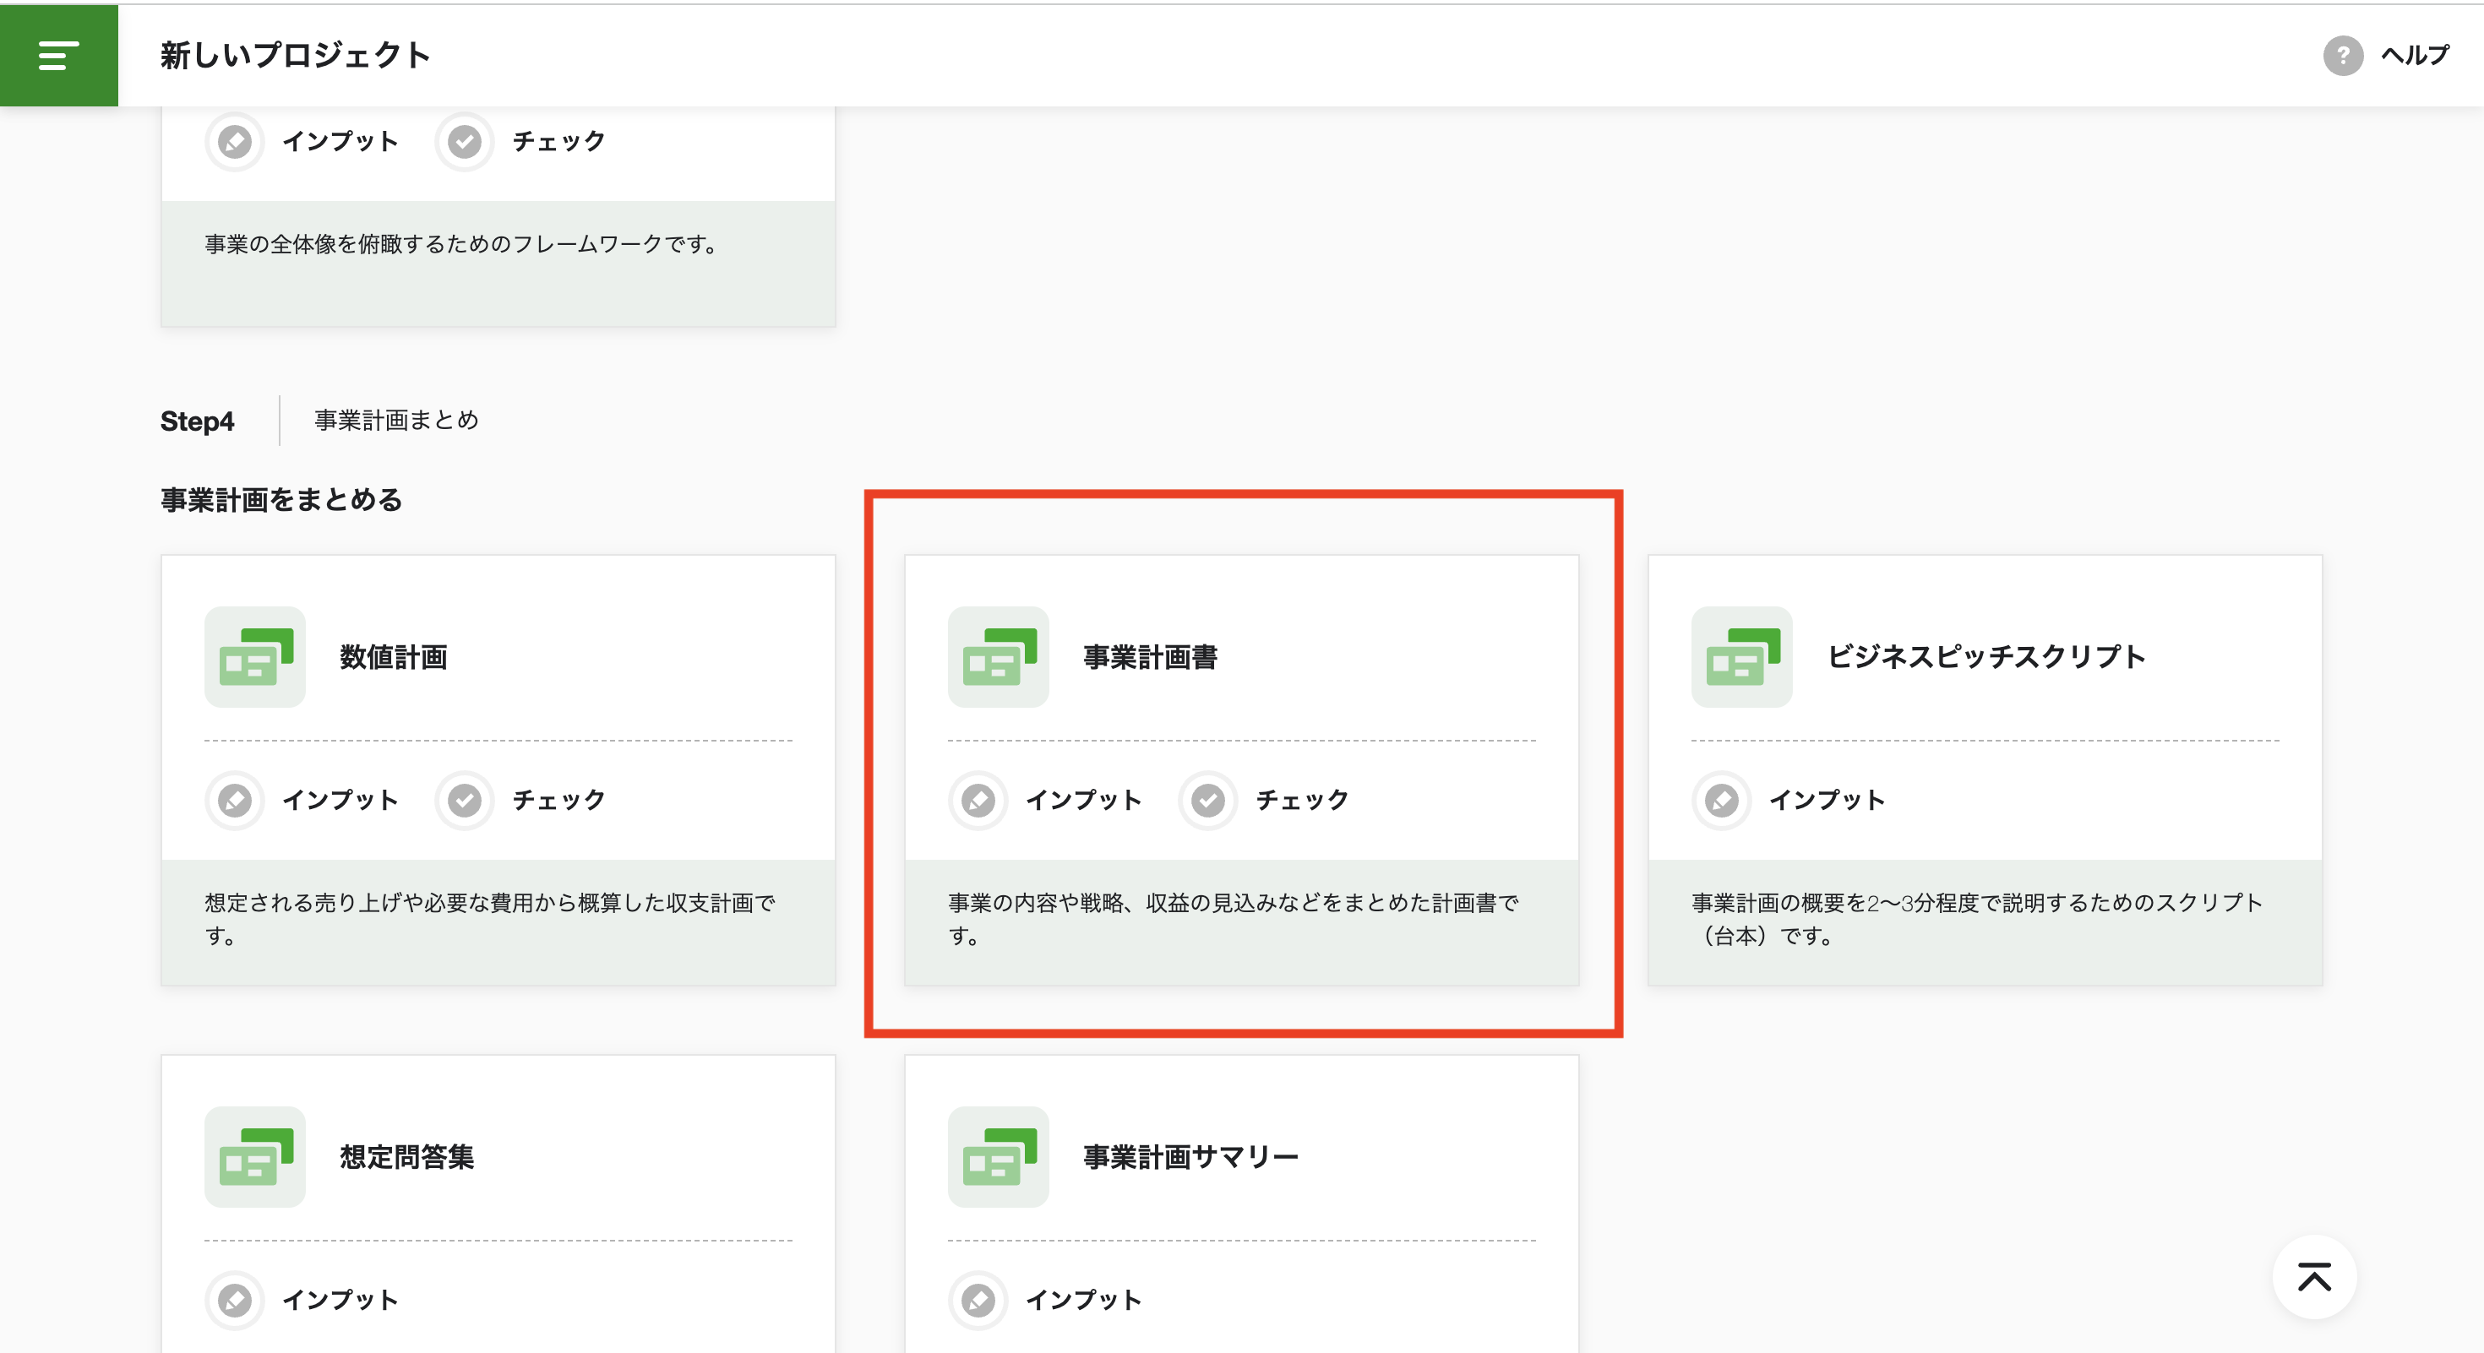
Task: Open the ビジネスピッチスクリプト インプット link
Action: pyautogui.click(x=1825, y=799)
